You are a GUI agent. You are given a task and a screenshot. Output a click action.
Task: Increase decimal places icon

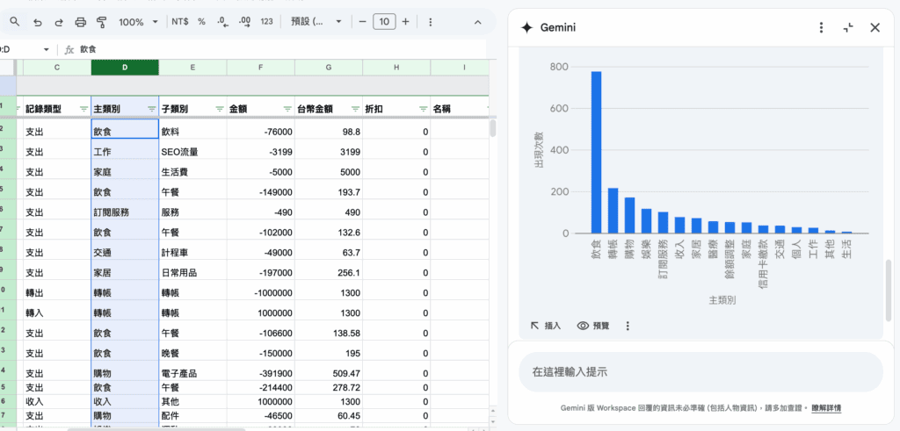click(244, 22)
